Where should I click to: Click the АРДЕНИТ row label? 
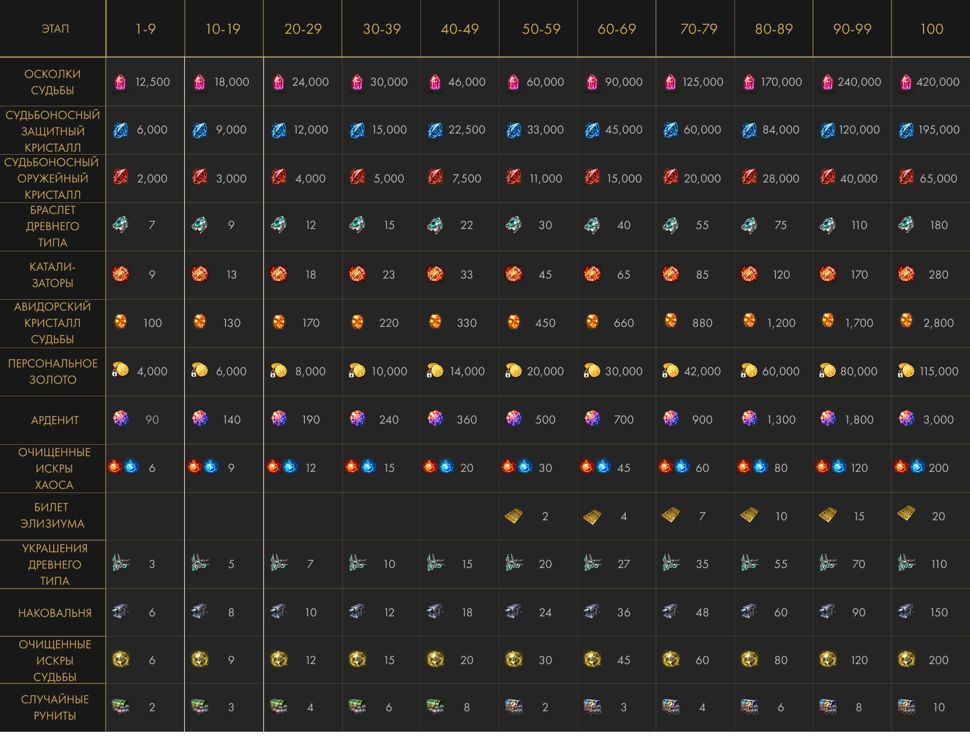pyautogui.click(x=55, y=420)
